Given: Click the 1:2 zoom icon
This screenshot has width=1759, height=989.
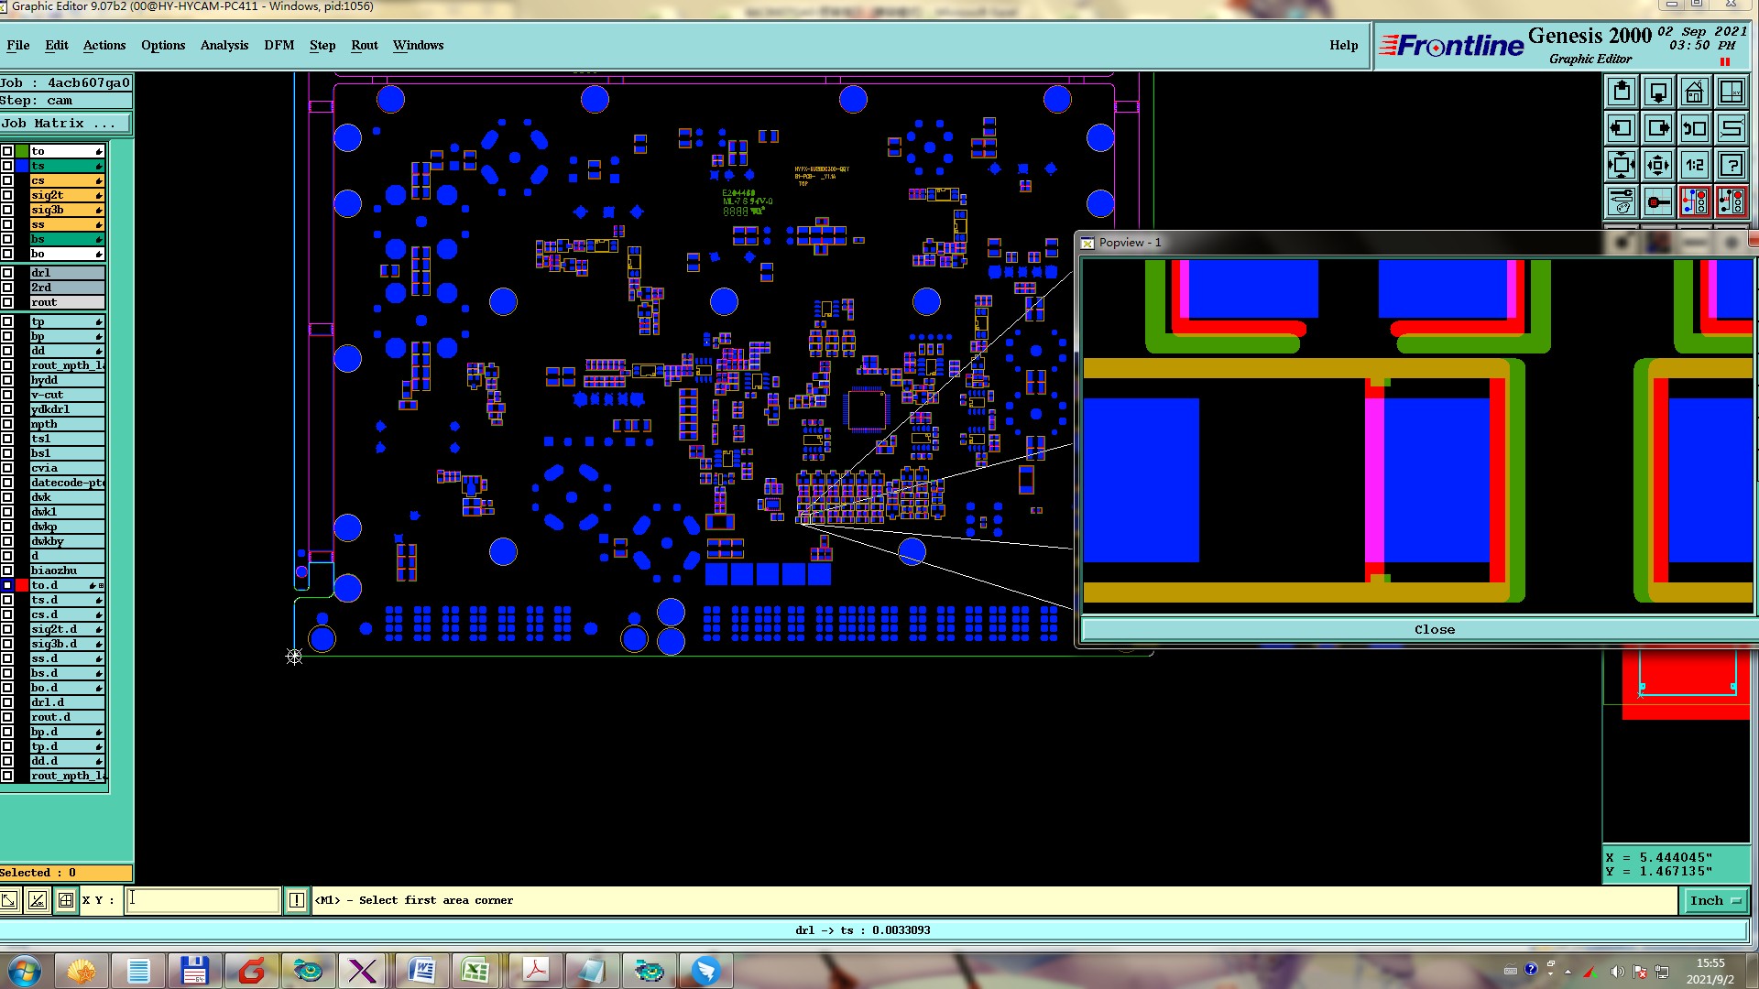Looking at the screenshot, I should coord(1694,165).
